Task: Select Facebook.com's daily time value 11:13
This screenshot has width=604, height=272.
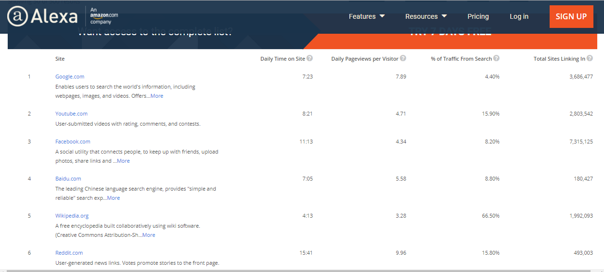Action: (x=306, y=142)
